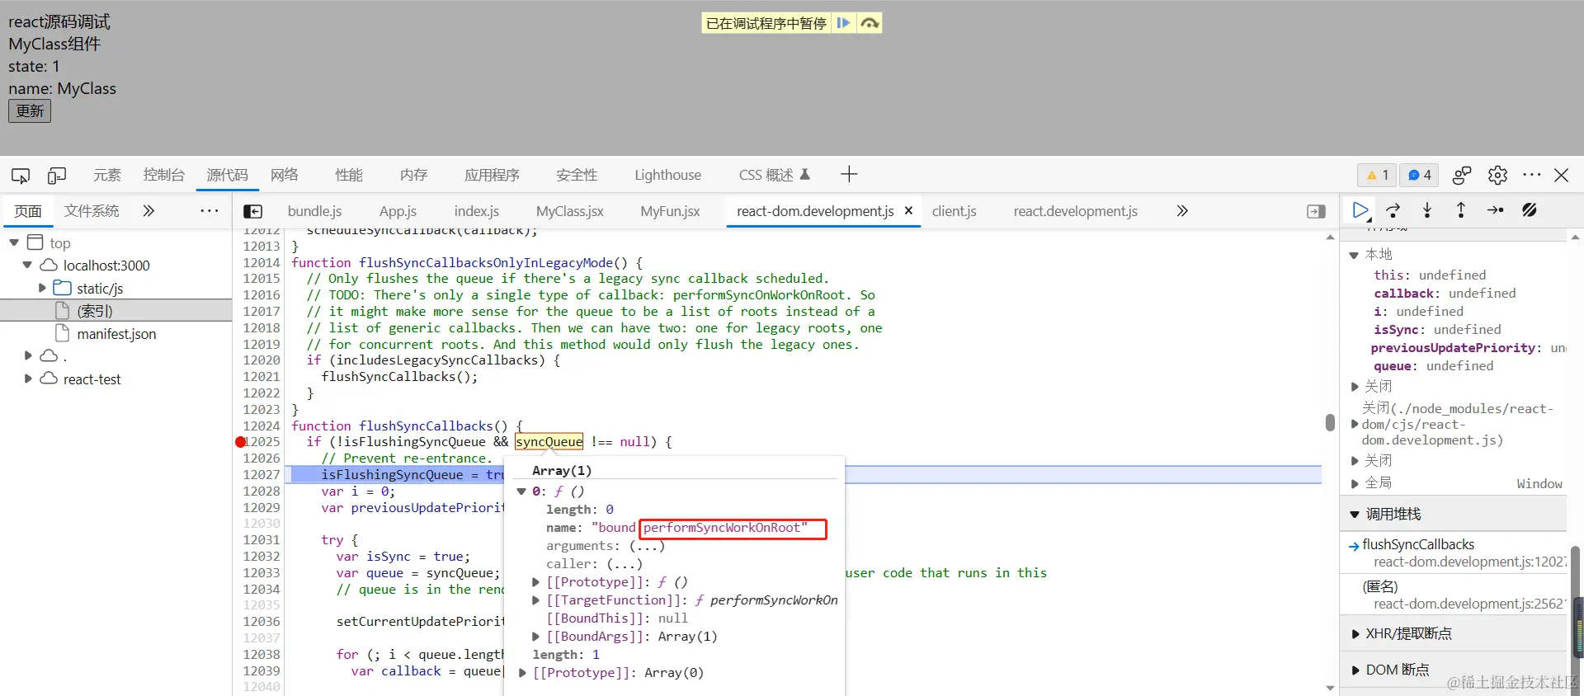Switch to 元素 panel tab
The width and height of the screenshot is (1584, 696).
pyautogui.click(x=107, y=175)
